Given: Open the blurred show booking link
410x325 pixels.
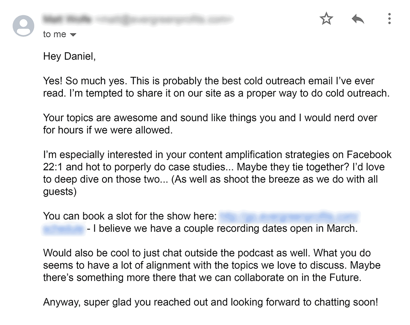Looking at the screenshot, I should [x=288, y=216].
